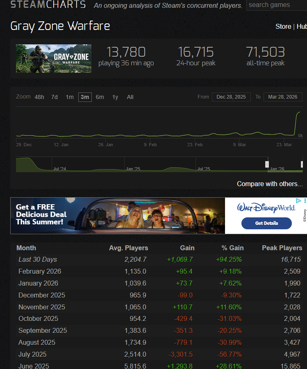
Task: Click the Avg. Players column header
Action: click(128, 248)
